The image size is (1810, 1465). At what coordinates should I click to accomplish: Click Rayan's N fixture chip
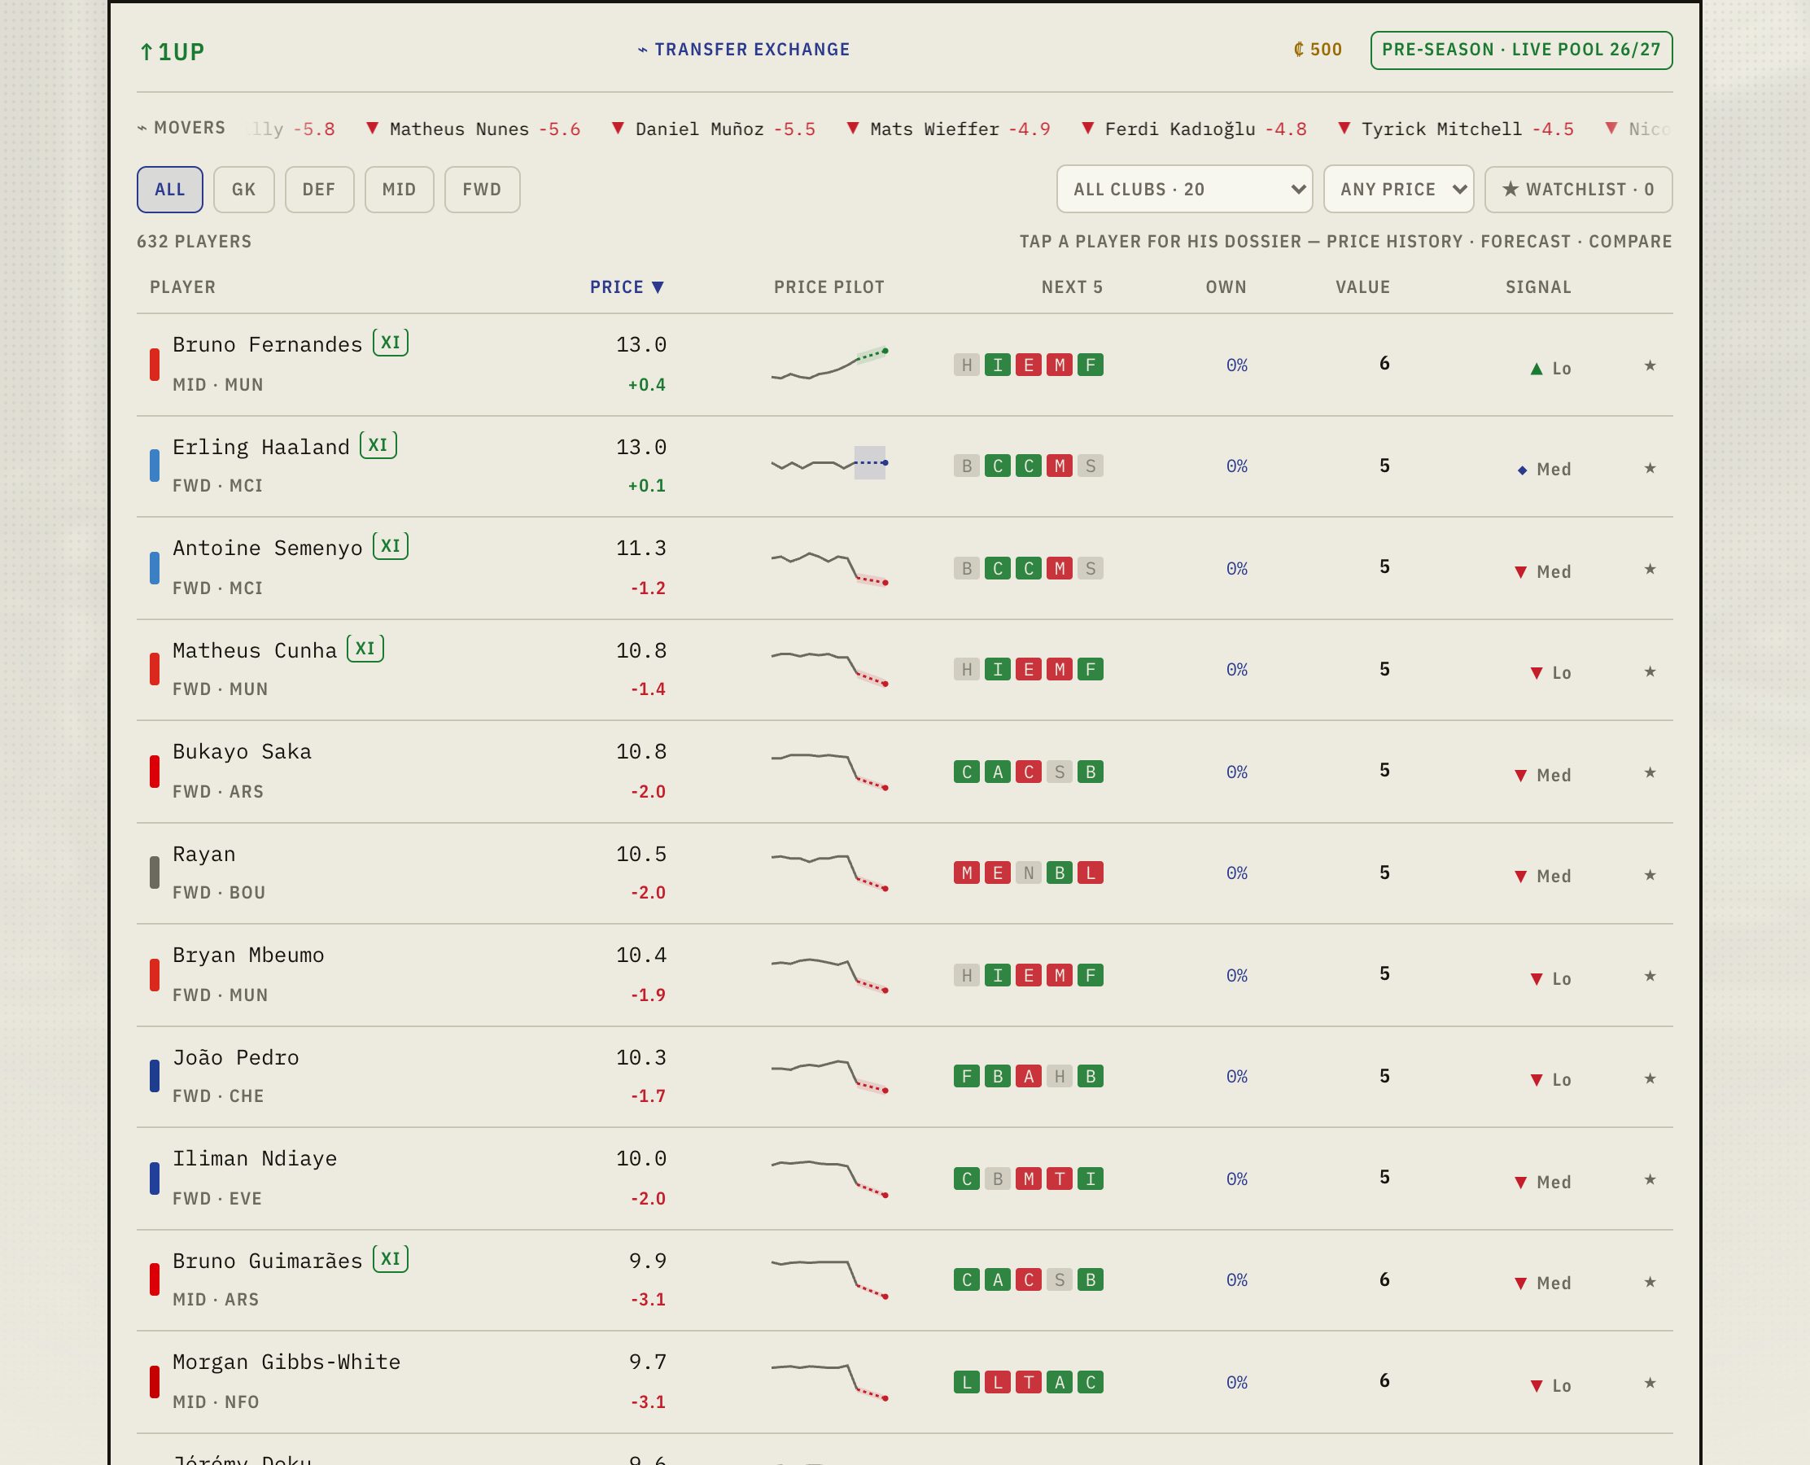[1029, 872]
